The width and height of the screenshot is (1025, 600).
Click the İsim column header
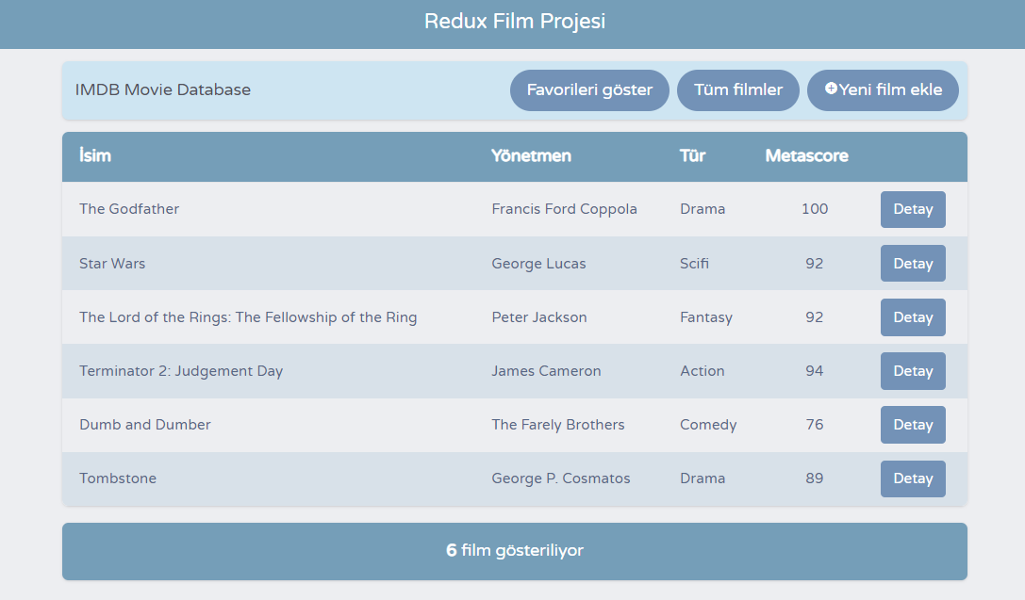coord(95,155)
